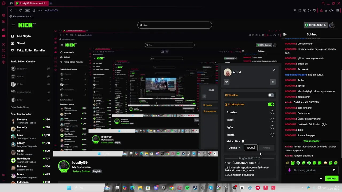The height and width of the screenshot is (192, 342).
Task: Click the mute icon in Atixdd card
Action: tap(273, 82)
